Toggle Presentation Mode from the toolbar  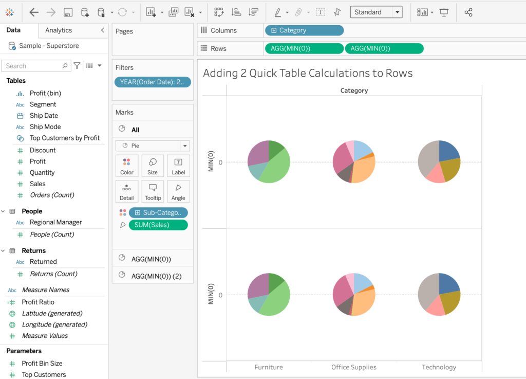(444, 12)
